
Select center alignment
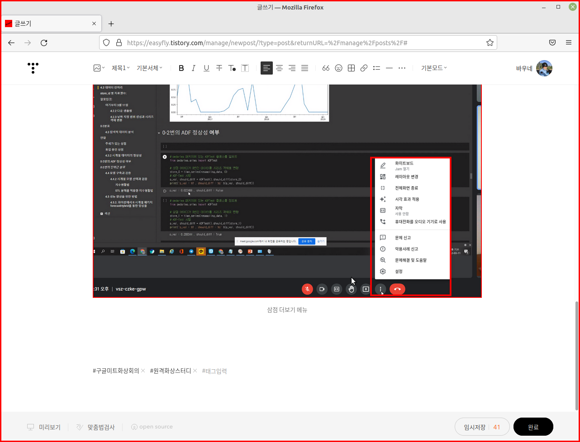[280, 68]
